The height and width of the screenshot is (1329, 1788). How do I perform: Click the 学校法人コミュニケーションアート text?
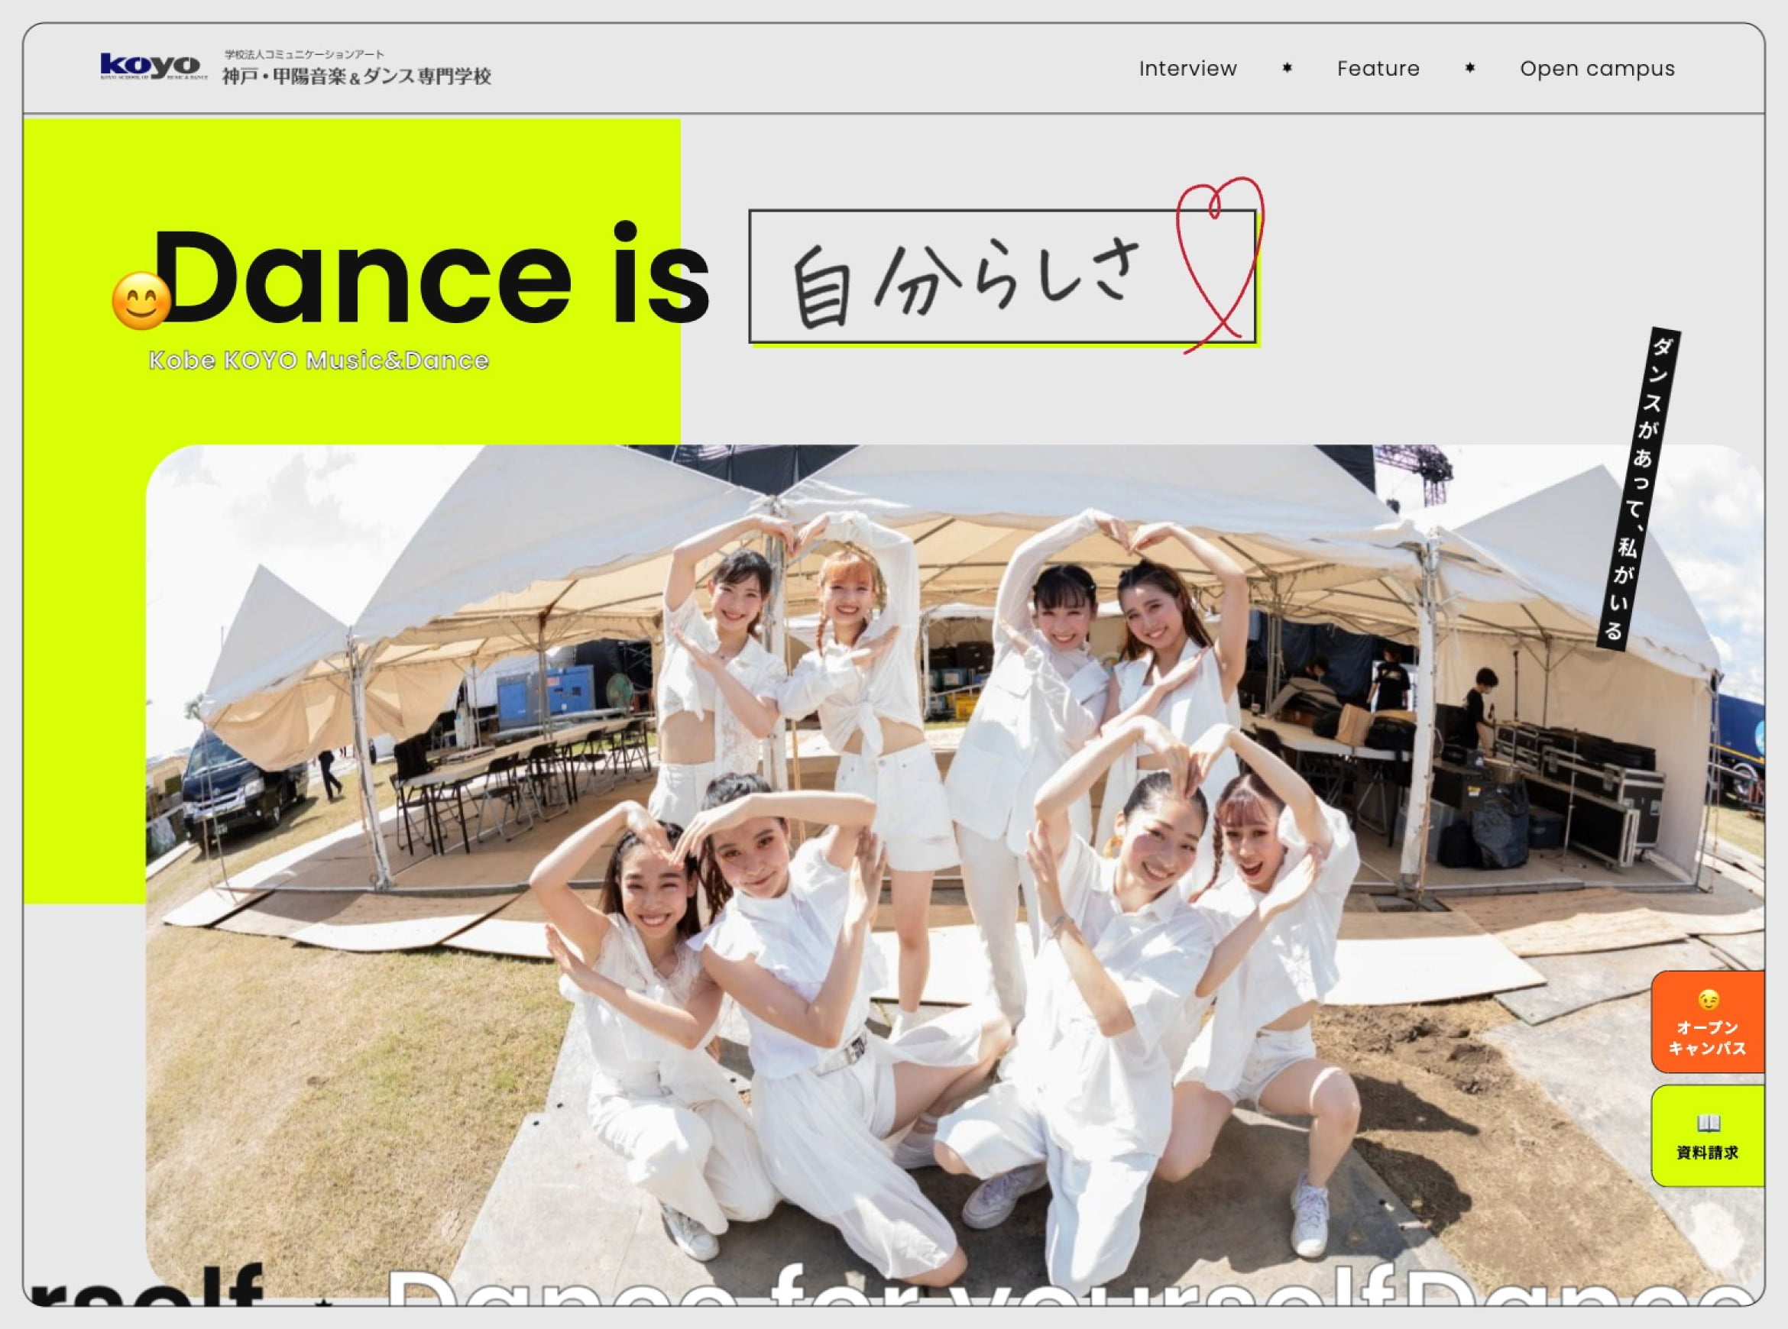304,55
